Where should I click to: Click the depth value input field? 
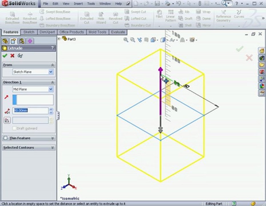pyautogui.click(x=30, y=111)
